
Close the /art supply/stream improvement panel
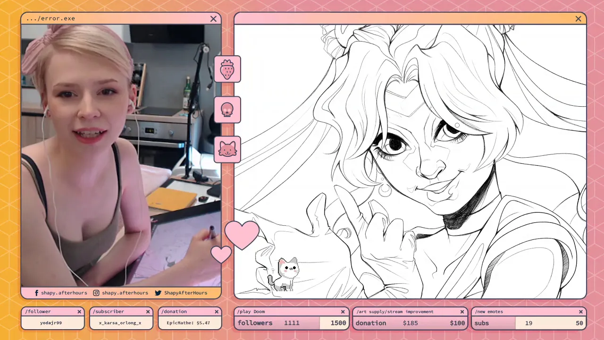click(x=462, y=312)
